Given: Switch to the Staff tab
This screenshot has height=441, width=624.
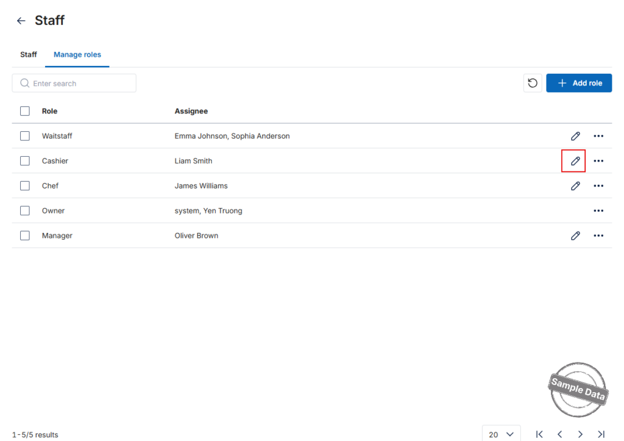Looking at the screenshot, I should 28,54.
